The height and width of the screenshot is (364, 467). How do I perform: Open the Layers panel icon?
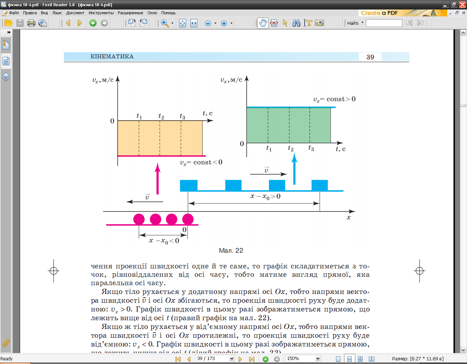click(x=6, y=77)
